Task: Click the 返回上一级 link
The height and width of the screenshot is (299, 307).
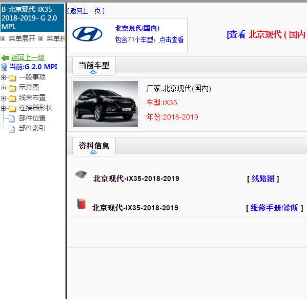Action: [x=28, y=57]
